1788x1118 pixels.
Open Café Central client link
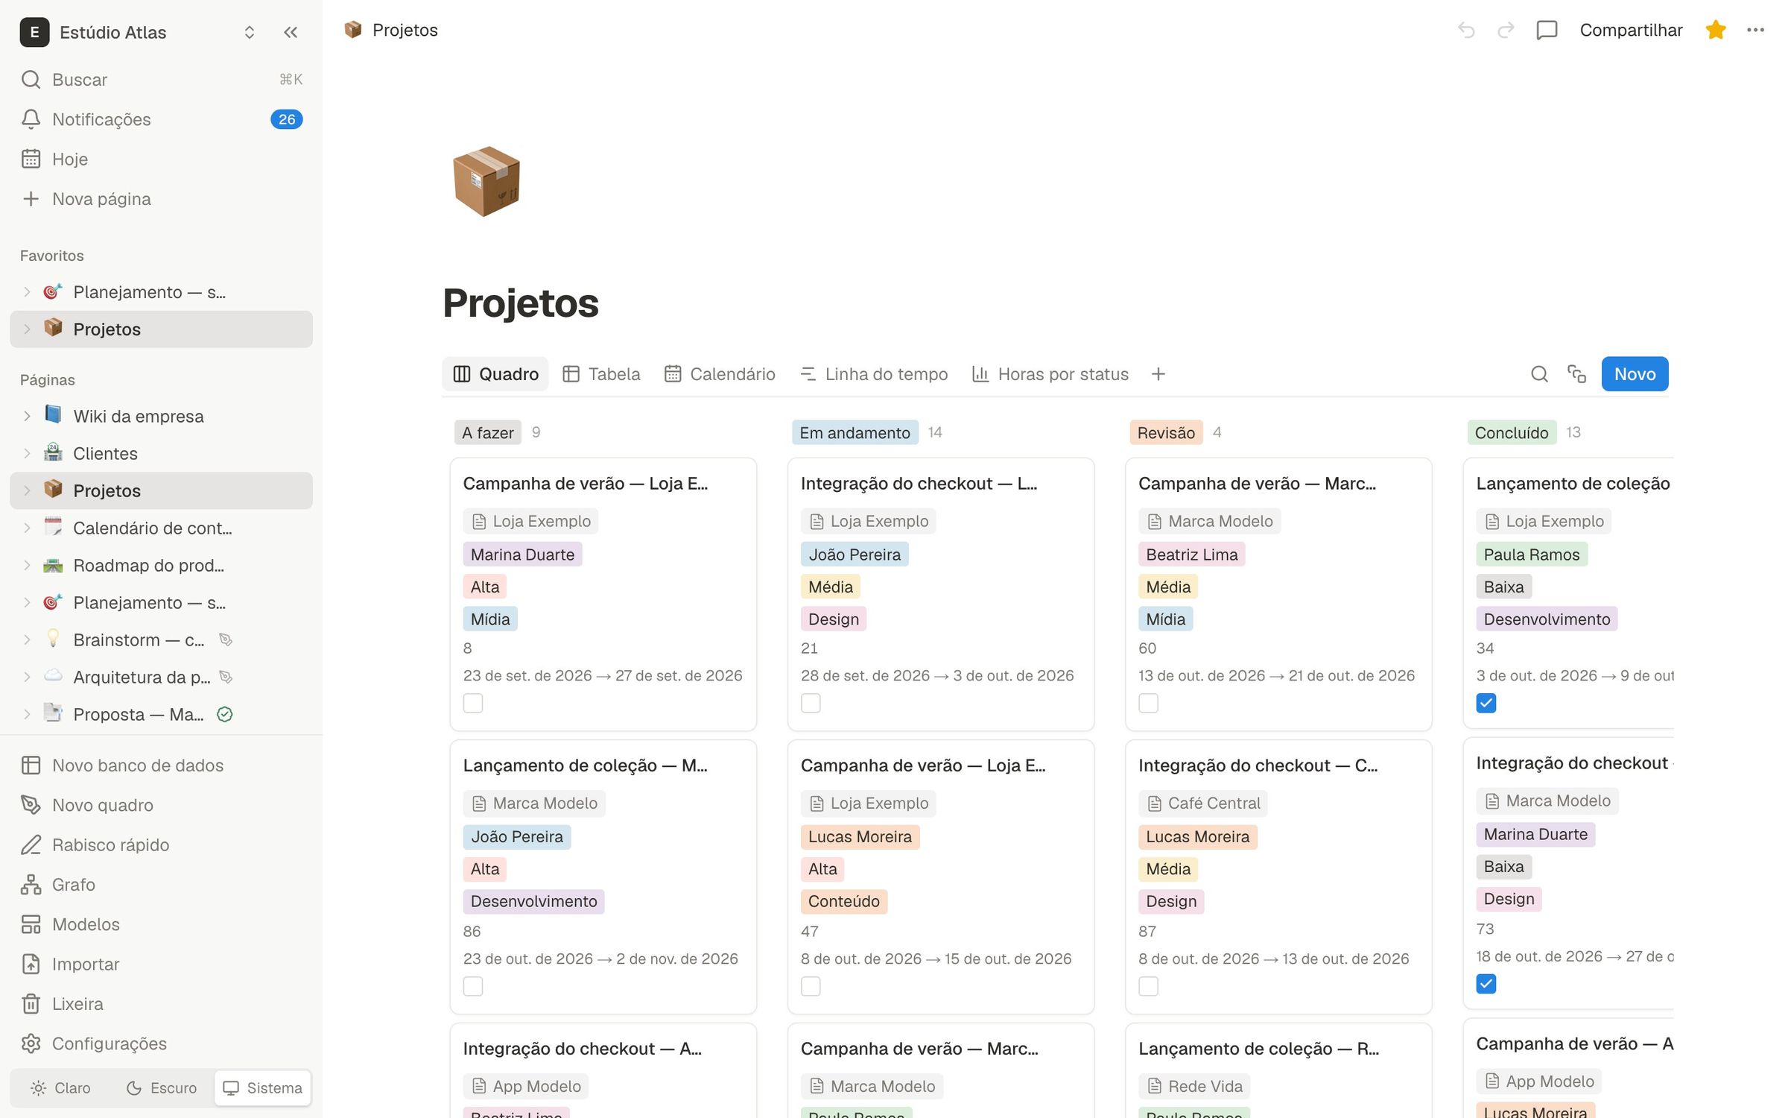(1202, 803)
